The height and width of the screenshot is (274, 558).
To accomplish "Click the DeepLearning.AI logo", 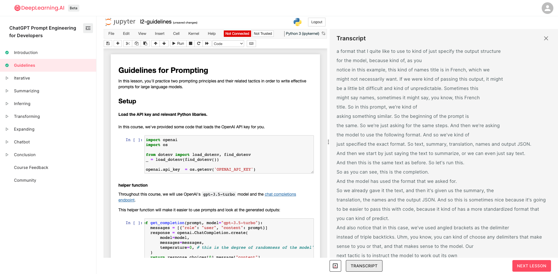I will tap(39, 8).
